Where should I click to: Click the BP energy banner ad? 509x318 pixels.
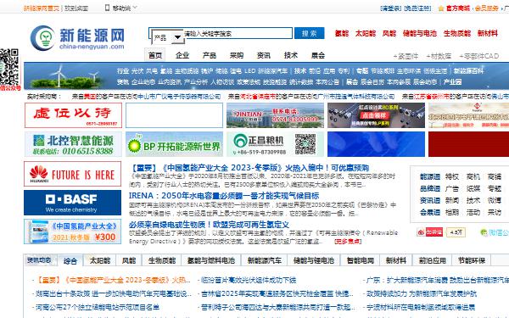(174, 144)
